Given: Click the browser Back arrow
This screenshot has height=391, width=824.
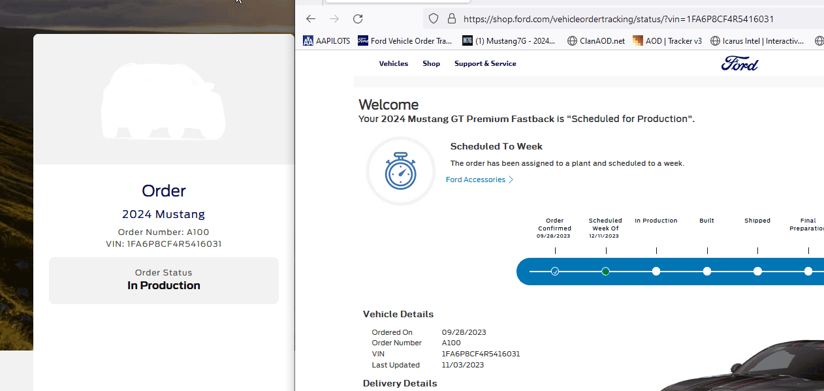Looking at the screenshot, I should (311, 19).
